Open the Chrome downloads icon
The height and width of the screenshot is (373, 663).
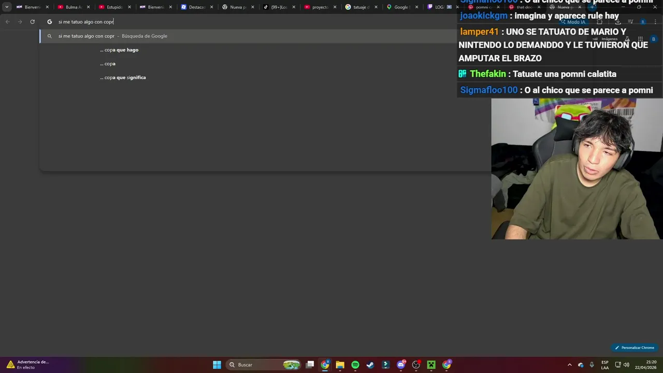tap(618, 22)
